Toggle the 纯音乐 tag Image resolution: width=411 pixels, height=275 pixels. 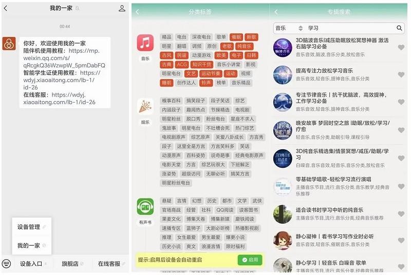(x=245, y=46)
